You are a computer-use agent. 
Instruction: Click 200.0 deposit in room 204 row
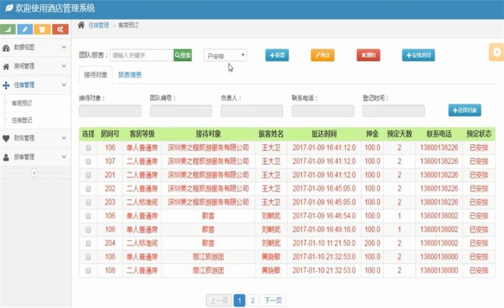point(372,243)
